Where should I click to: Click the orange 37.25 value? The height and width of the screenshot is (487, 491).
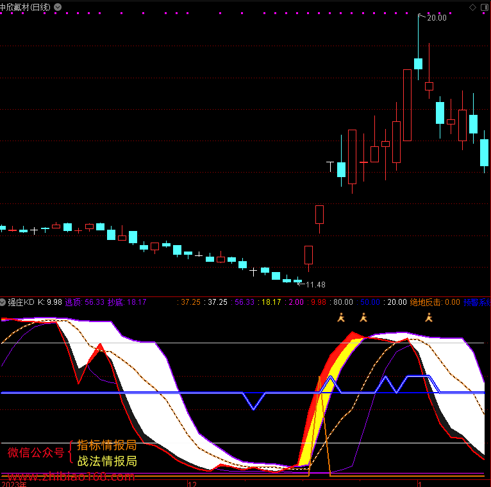pos(191,302)
